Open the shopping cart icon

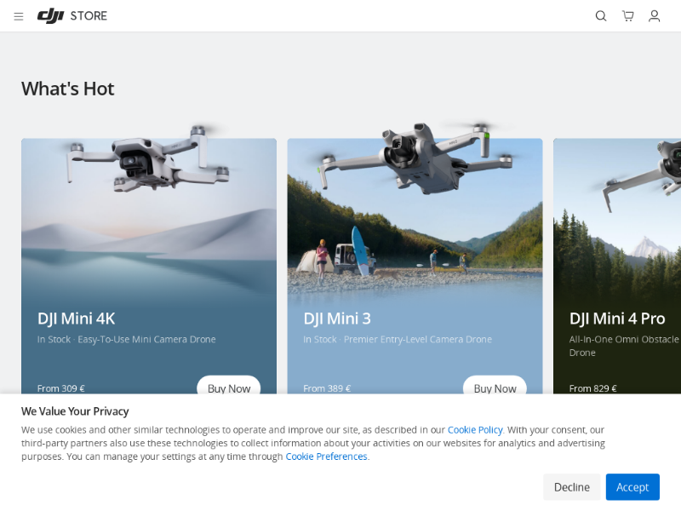627,16
